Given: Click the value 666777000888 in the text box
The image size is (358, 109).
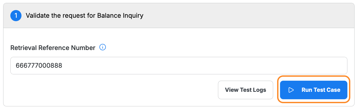Looking at the screenshot, I should click(x=39, y=66).
